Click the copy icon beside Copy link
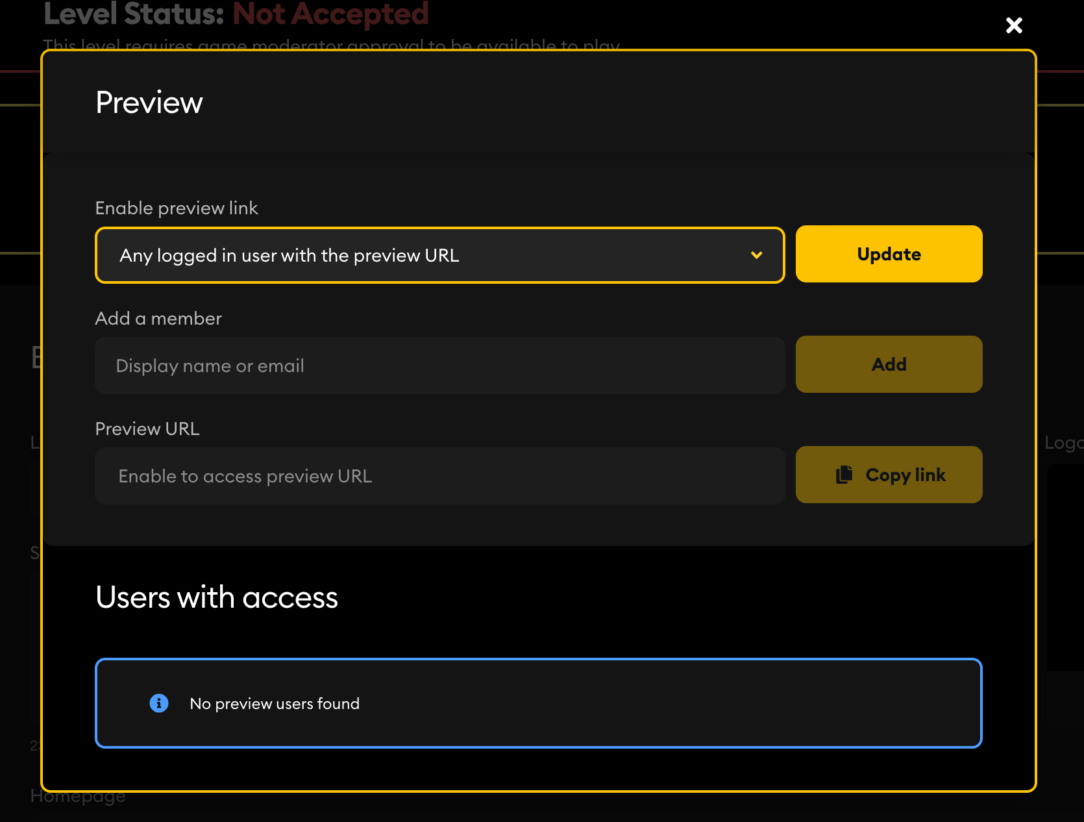 tap(844, 475)
